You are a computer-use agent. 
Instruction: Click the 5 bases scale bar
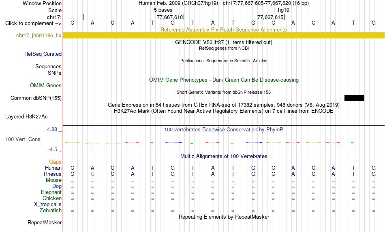224,10
